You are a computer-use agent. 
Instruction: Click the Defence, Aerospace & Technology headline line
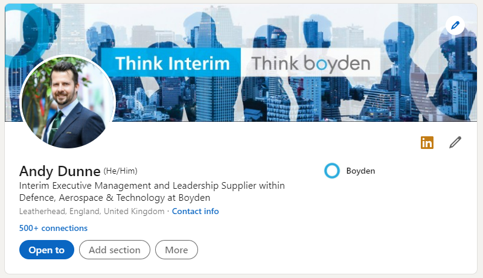(x=114, y=198)
